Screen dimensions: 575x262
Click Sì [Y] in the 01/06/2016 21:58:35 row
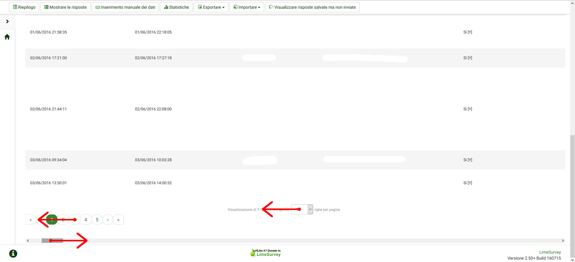coord(467,32)
